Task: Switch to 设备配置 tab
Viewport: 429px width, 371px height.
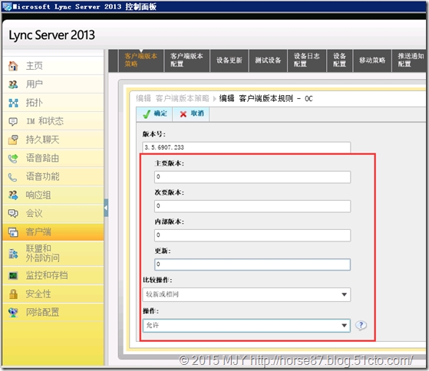Action: [x=339, y=60]
